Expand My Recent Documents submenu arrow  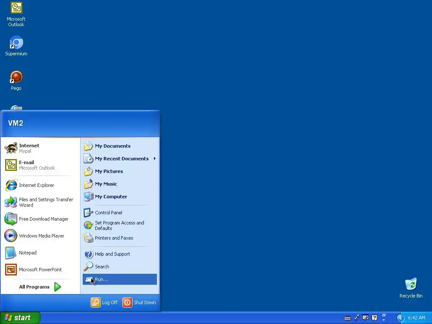click(x=155, y=159)
